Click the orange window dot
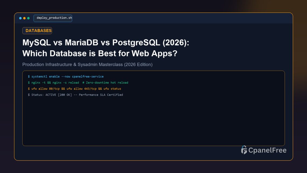Viewport: 307px width, 173px height. 24,18
